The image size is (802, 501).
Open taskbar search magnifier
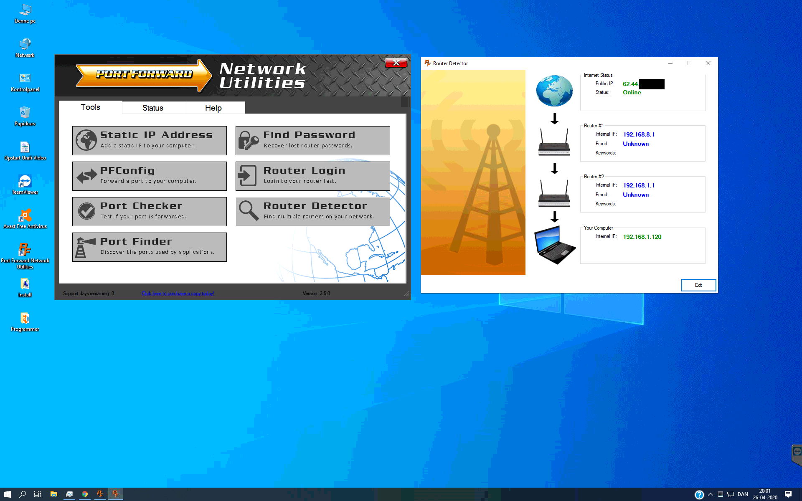click(23, 494)
